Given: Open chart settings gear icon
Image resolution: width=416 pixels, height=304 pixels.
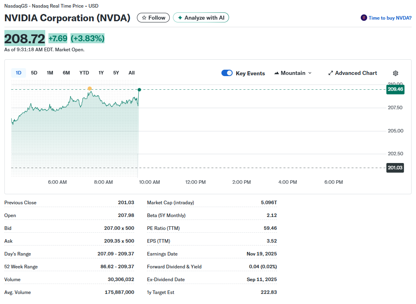Looking at the screenshot, I should (x=396, y=73).
